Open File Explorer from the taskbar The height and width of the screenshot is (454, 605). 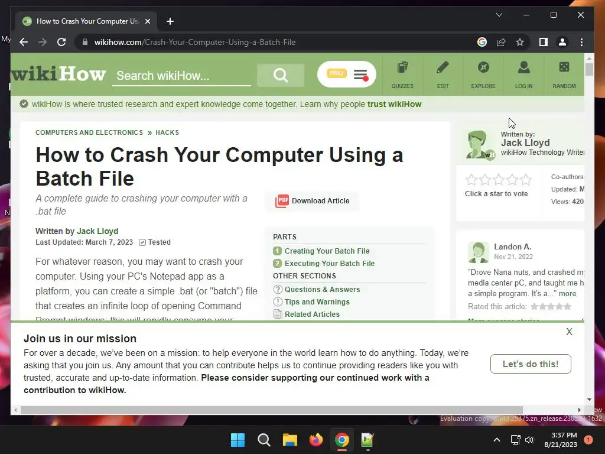(x=290, y=440)
